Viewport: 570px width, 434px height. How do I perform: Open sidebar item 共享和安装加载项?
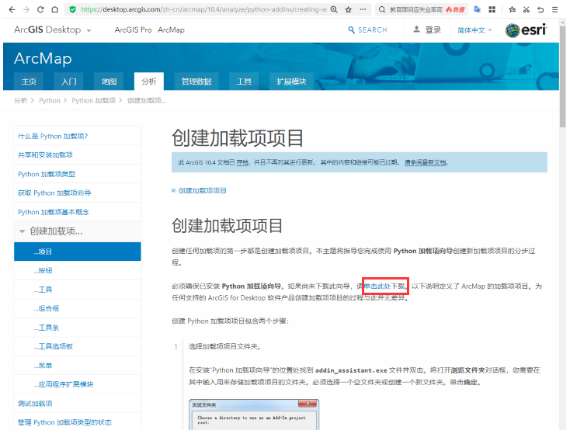tap(78, 155)
